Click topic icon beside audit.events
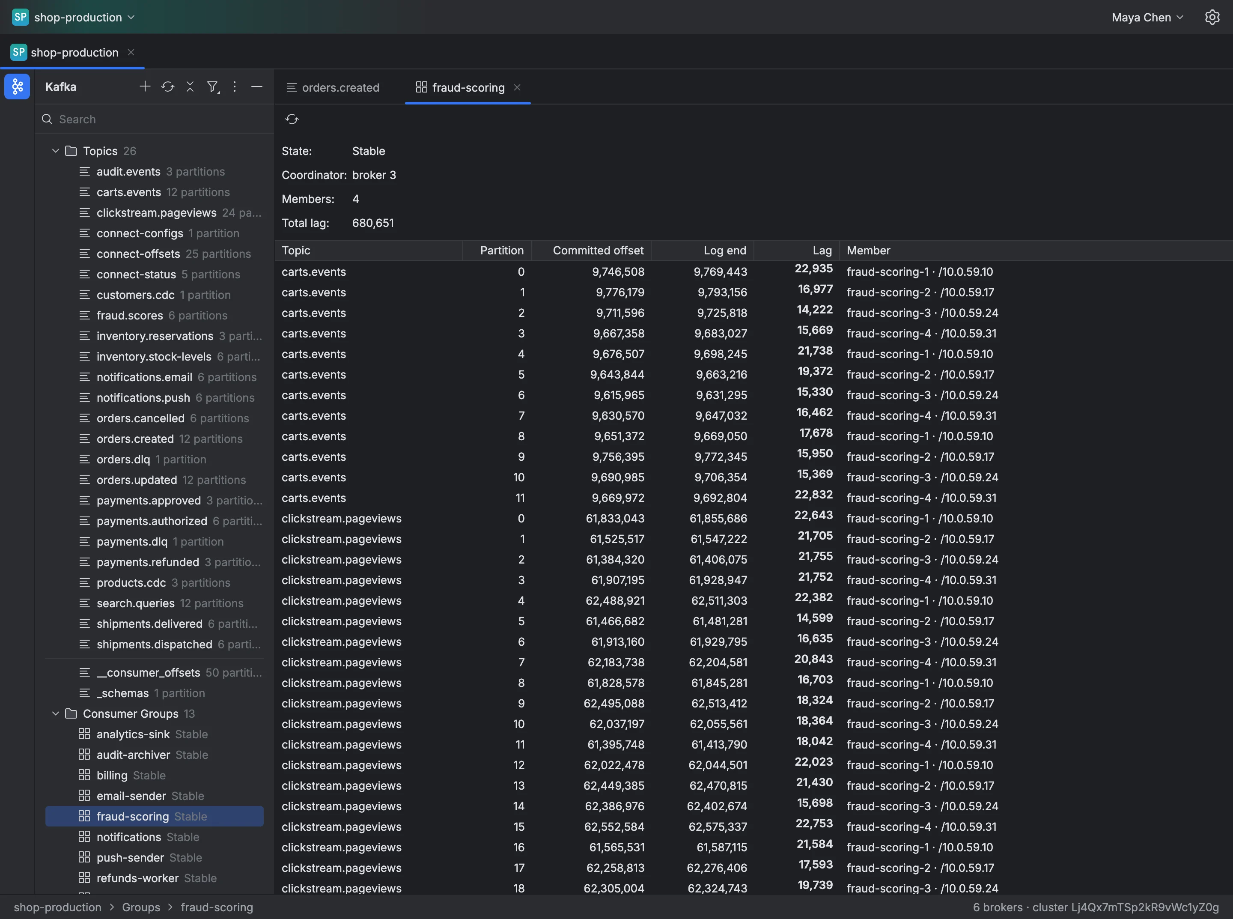 tap(84, 171)
